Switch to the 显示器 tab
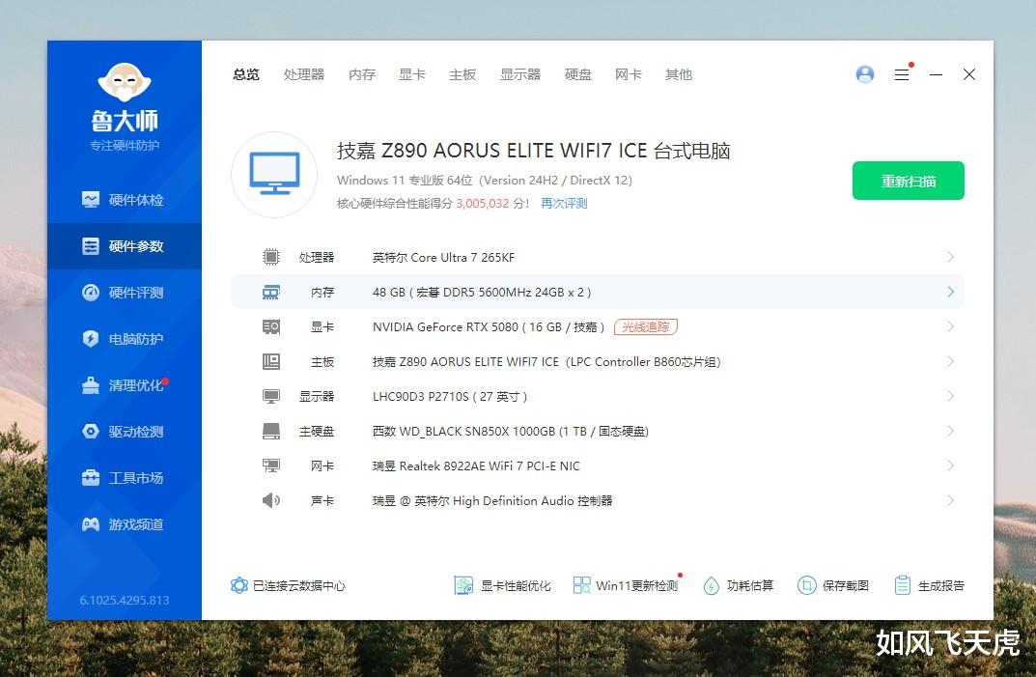Viewport: 1036px width, 677px height. click(520, 74)
